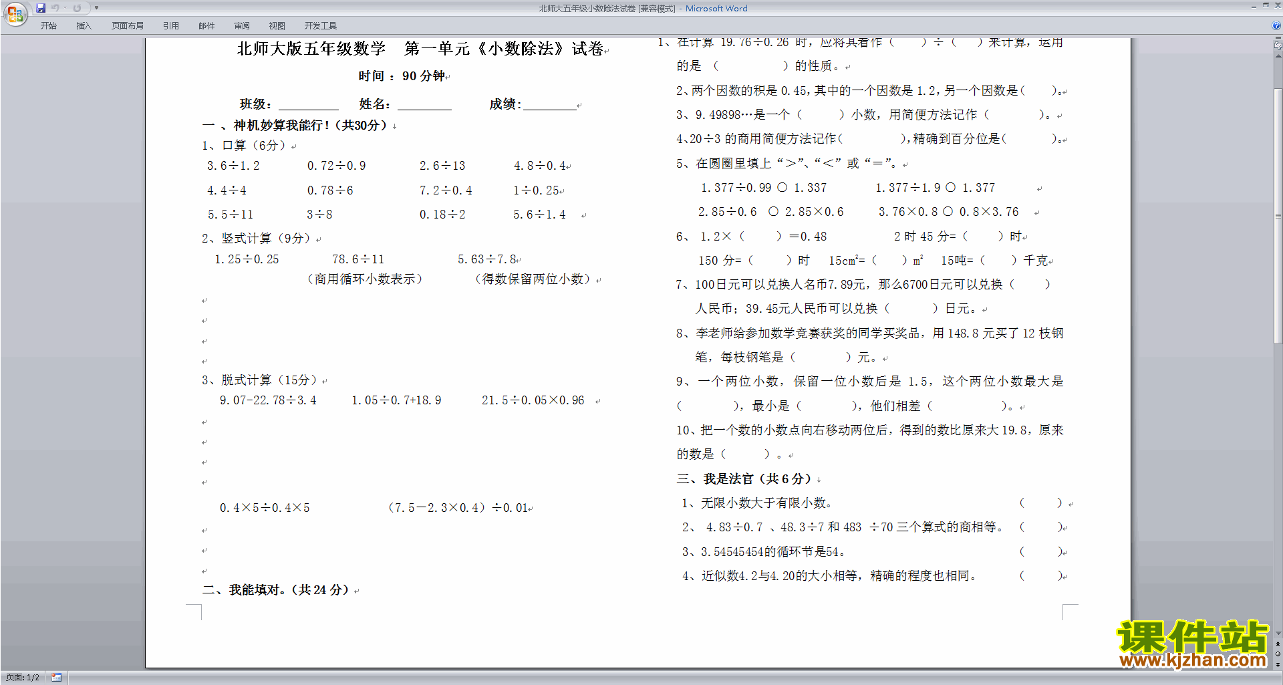Click the problem 7.2÷0.4
The width and height of the screenshot is (1283, 685).
(x=446, y=190)
